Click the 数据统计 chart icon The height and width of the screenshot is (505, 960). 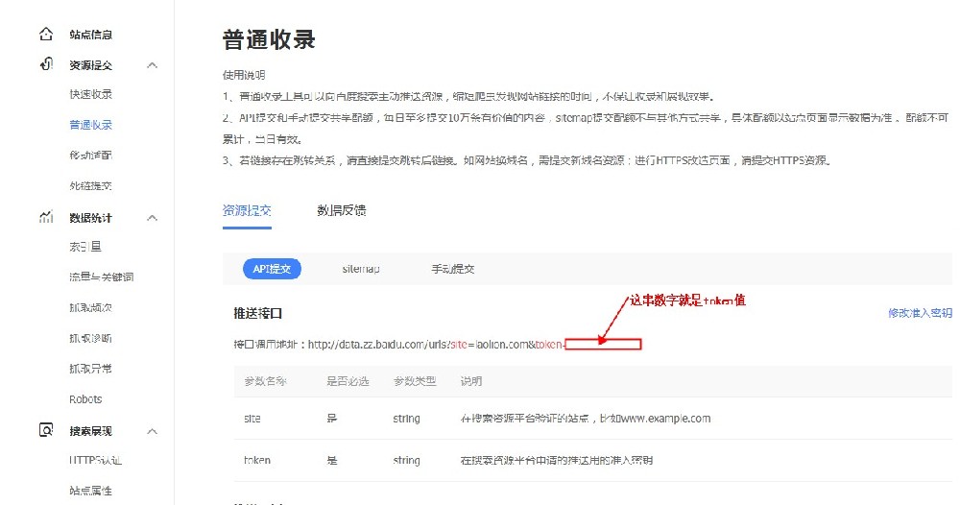(46, 217)
